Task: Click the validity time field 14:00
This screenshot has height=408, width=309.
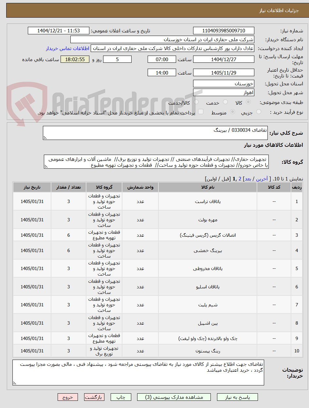Action: click(162, 73)
